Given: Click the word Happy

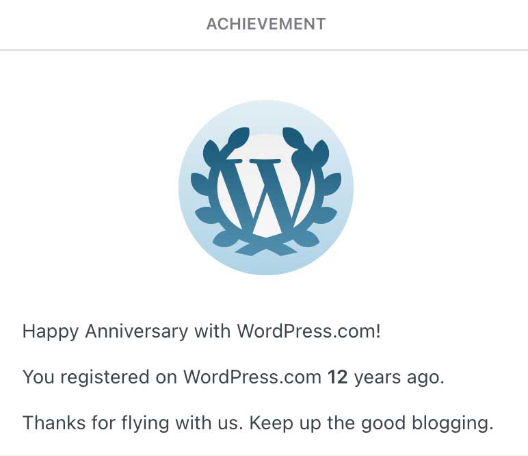Looking at the screenshot, I should [51, 331].
